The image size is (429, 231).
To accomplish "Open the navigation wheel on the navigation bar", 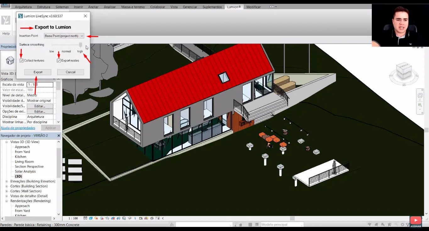I will point(420,96).
